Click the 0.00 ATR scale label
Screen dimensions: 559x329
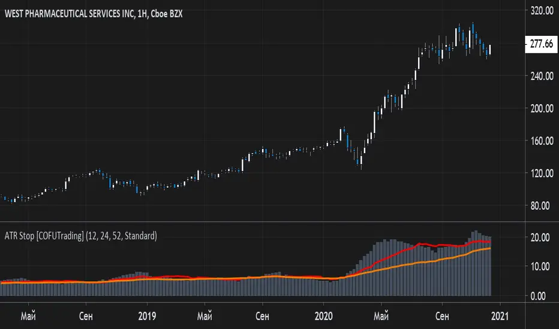pos(538,296)
